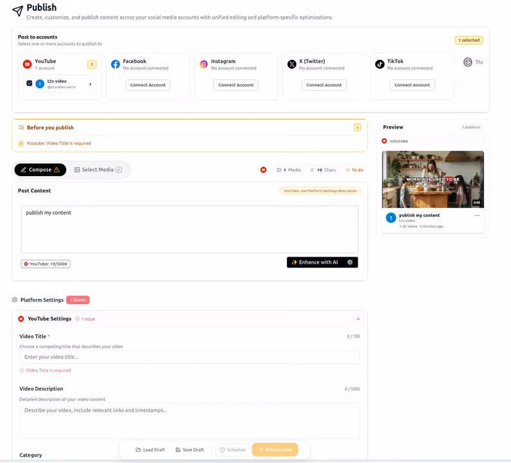
Task: Click the Publish paper-plane icon
Action: 17,11
